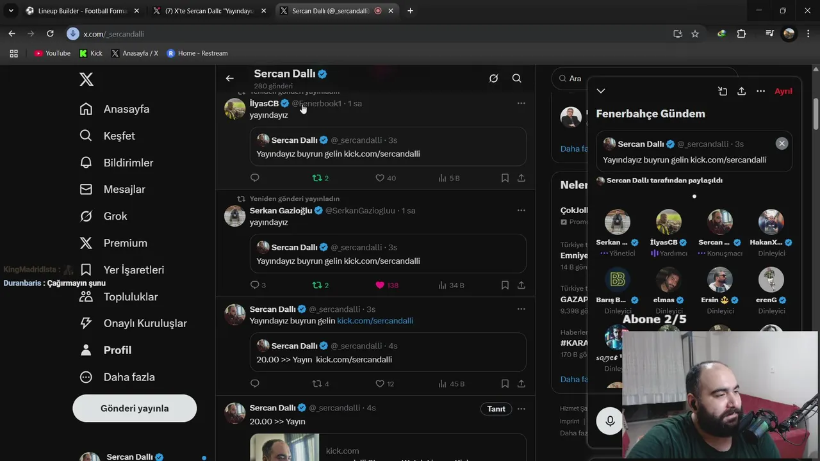Viewport: 820px width, 461px height.
Task: Share İlyasCB post
Action: [521, 178]
